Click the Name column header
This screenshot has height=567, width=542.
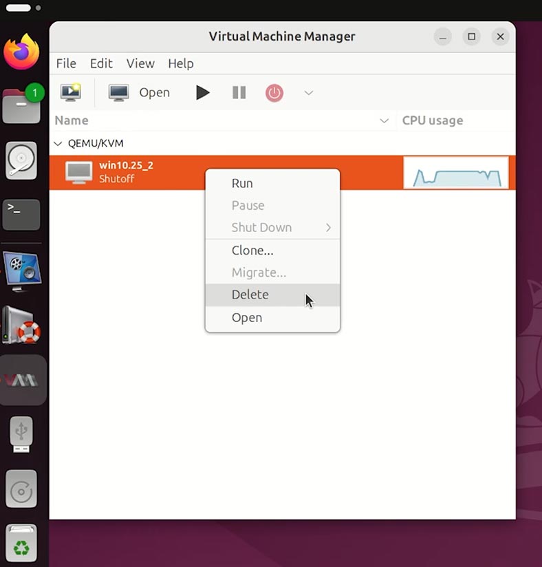[x=72, y=120]
